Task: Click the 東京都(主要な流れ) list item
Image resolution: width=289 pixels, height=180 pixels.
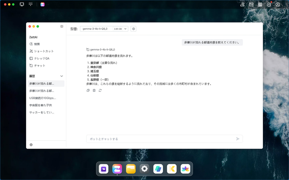Action: click(104, 63)
